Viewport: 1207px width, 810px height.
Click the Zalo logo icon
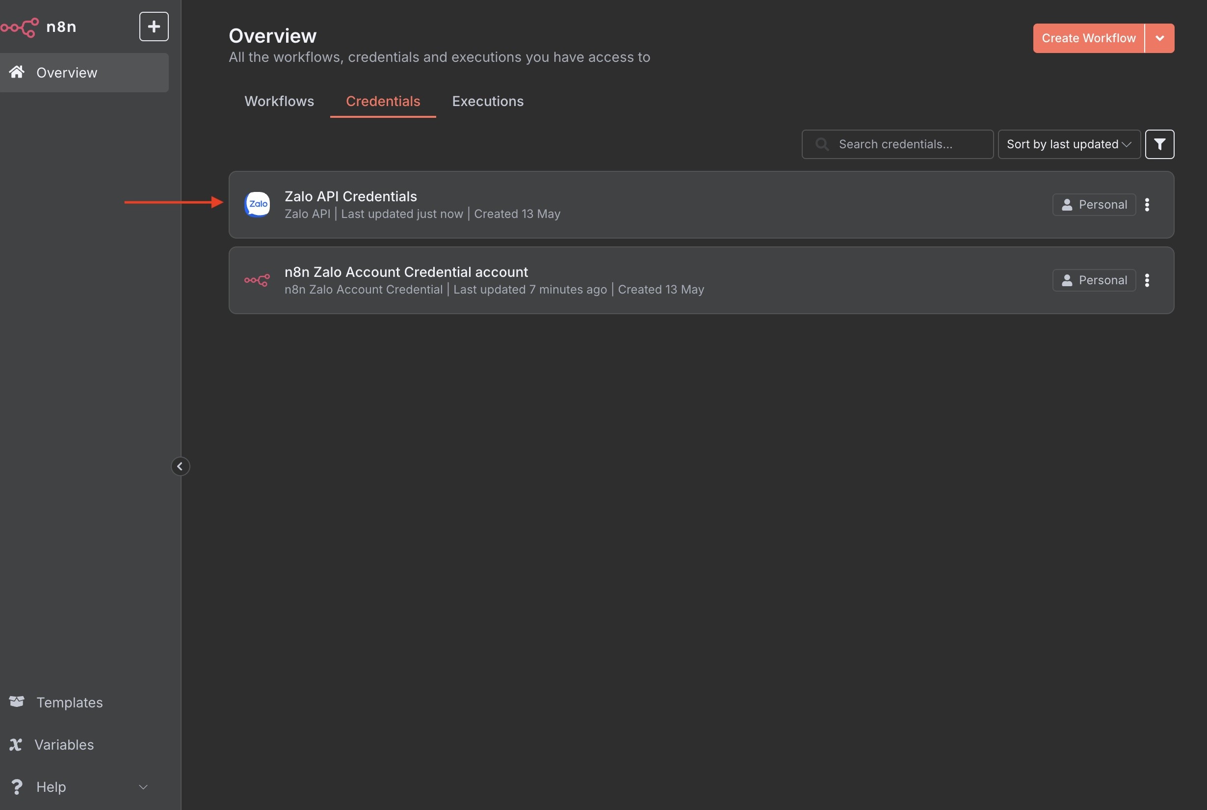click(x=257, y=205)
